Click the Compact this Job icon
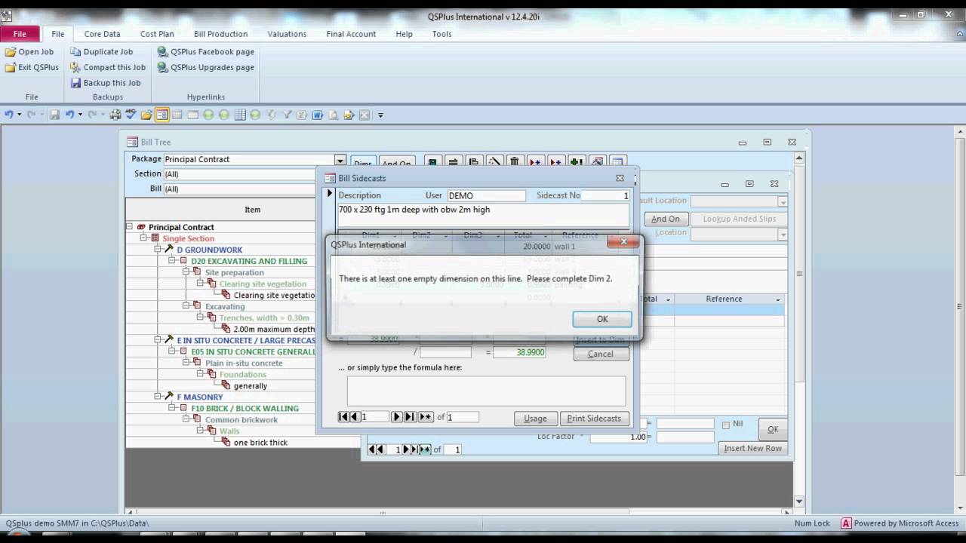Viewport: 966px width, 543px height. (x=75, y=67)
